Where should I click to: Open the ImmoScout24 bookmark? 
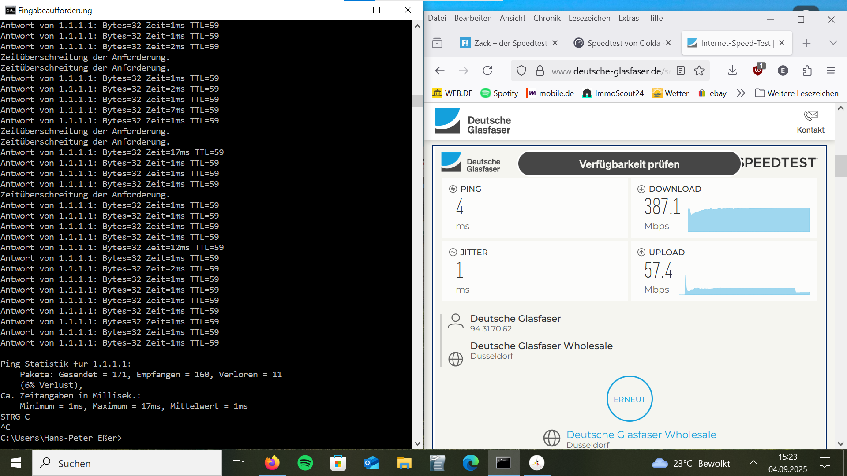click(613, 93)
